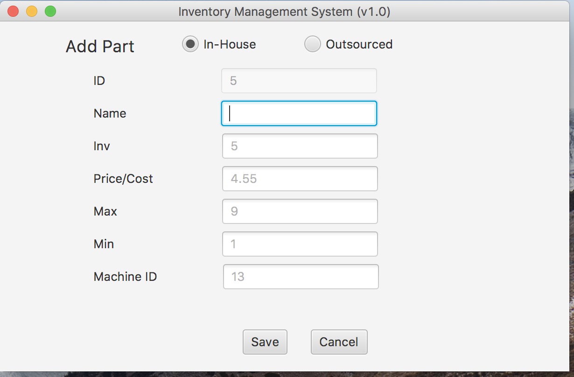Click the Add Part heading
This screenshot has width=574, height=377.
click(x=100, y=47)
